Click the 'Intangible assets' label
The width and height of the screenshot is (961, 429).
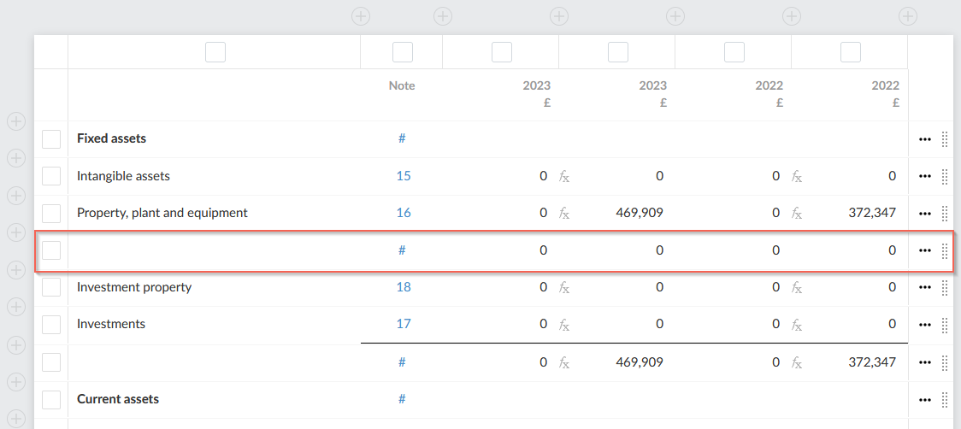(123, 177)
